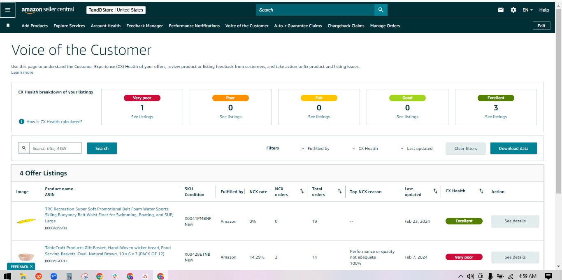Viewport: 562px width, 280px height.
Task: Open Explore Services menu item
Action: [69, 26]
